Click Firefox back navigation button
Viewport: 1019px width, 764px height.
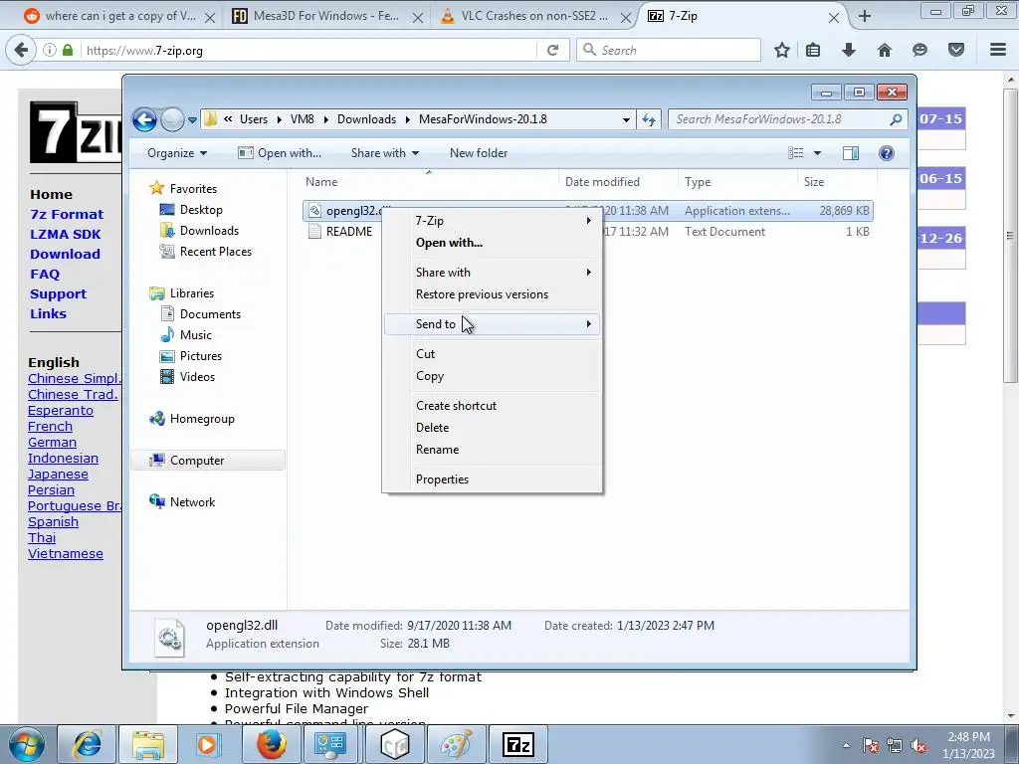21,50
